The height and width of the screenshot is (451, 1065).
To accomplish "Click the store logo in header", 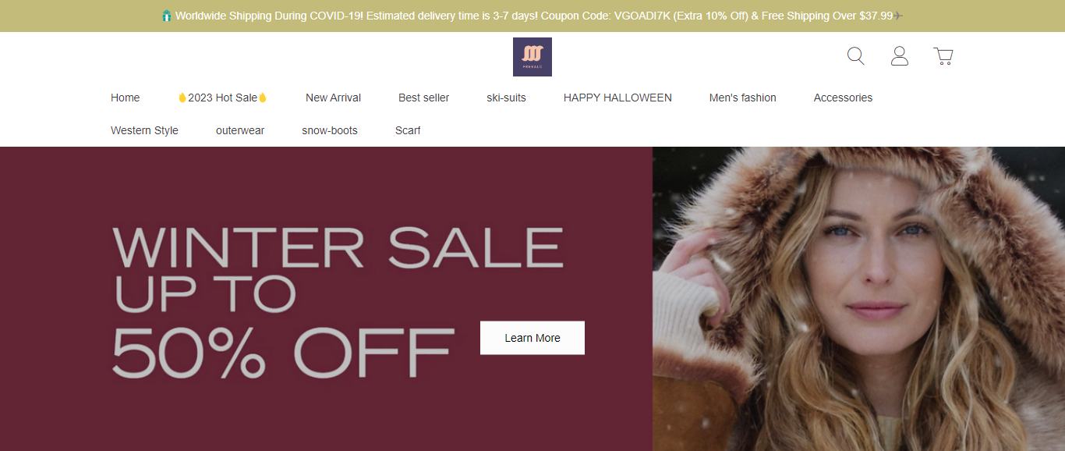I will tap(532, 57).
